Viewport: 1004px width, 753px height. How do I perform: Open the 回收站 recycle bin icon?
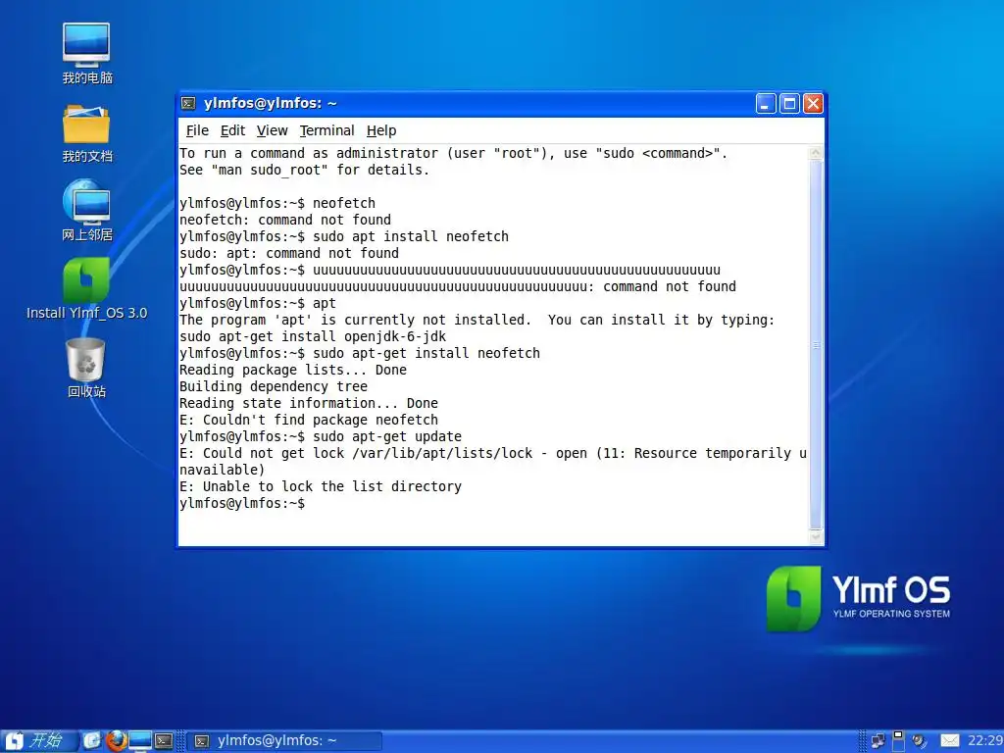[x=86, y=368]
